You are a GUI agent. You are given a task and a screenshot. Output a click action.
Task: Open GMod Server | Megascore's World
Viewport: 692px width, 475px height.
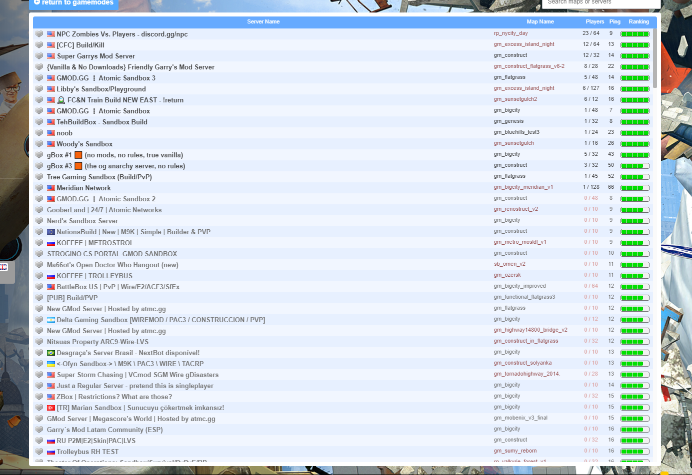click(x=131, y=419)
